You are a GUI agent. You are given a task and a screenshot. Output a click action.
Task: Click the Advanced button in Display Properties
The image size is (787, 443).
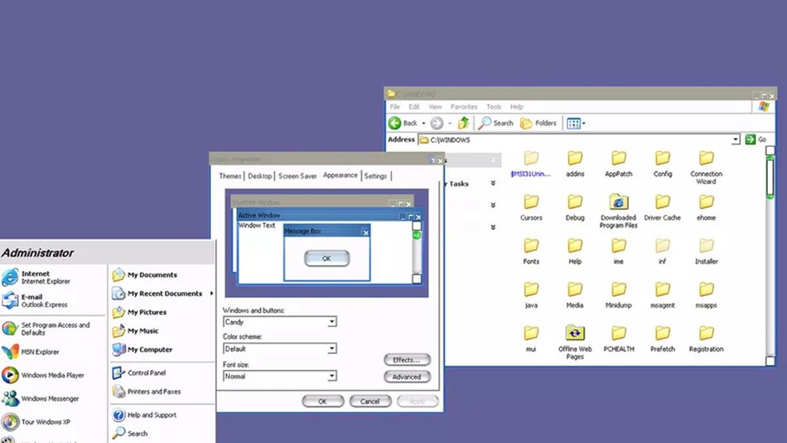click(x=407, y=377)
